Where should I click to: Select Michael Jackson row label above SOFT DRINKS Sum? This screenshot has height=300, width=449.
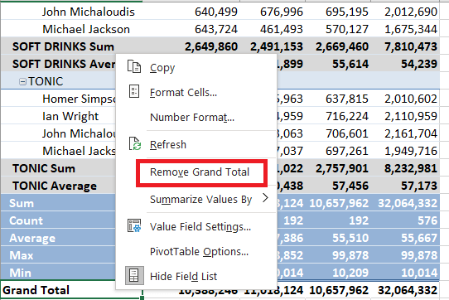click(86, 29)
